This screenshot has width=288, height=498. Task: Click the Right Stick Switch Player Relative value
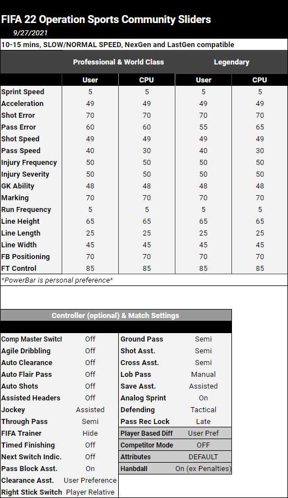click(x=90, y=492)
